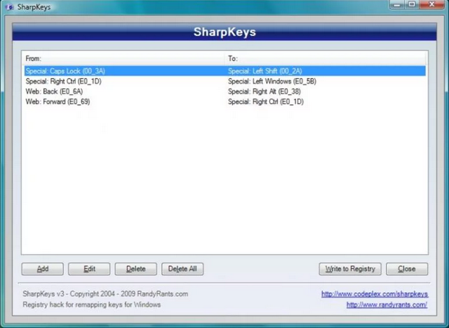
Task: Minimize the SharpKeys window
Action: click(x=397, y=5)
